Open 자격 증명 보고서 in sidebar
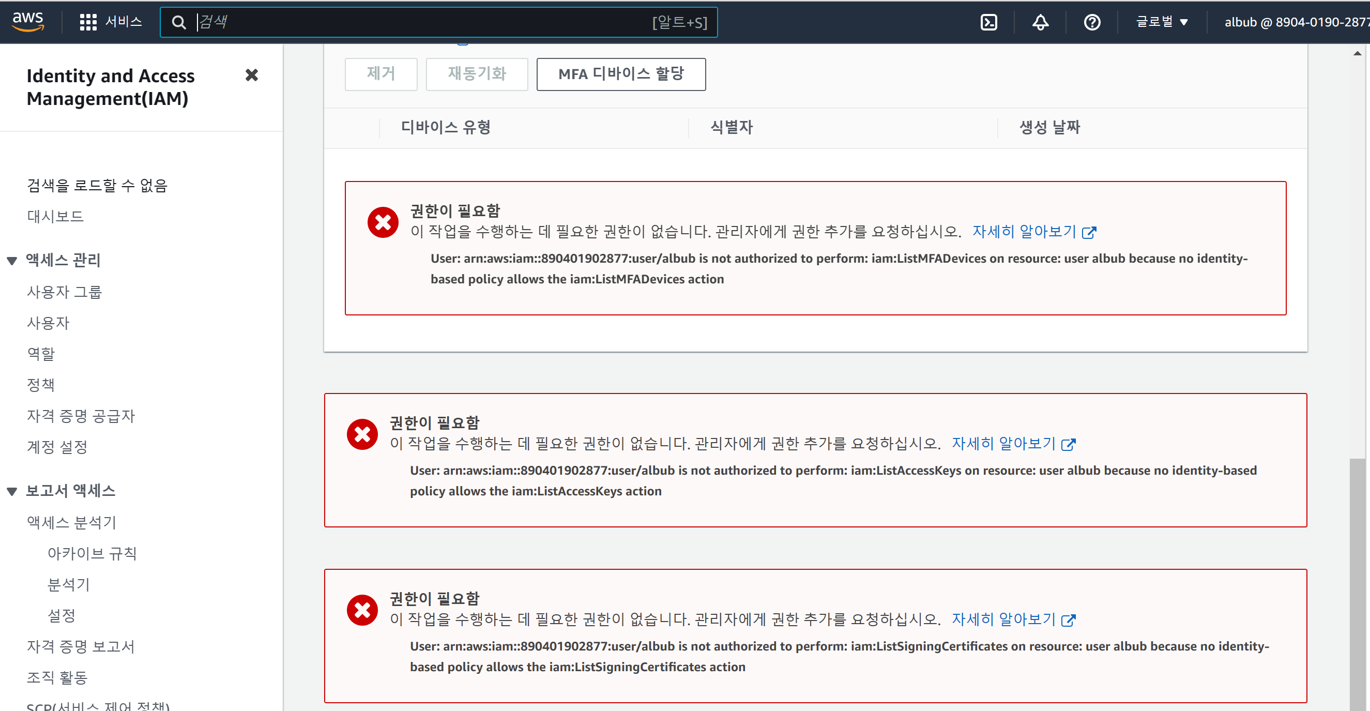Screen dimensions: 1370x711 tap(81, 646)
